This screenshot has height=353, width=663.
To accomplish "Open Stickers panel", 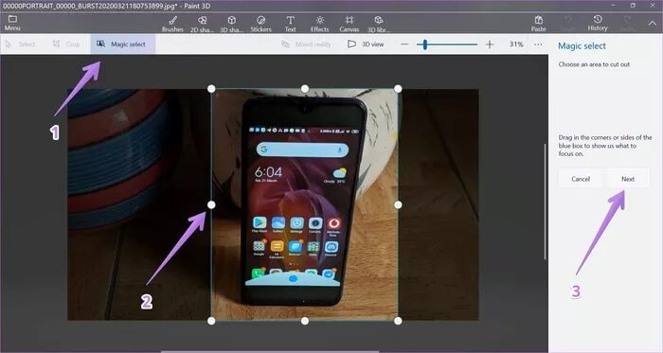I will [x=260, y=24].
